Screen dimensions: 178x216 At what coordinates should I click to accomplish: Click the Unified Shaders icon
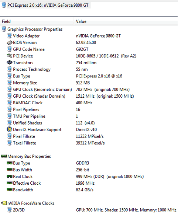(9, 123)
